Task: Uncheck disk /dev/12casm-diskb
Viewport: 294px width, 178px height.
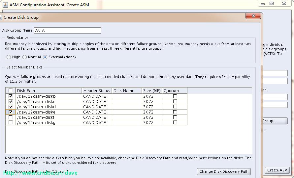Action: pyautogui.click(x=11, y=96)
